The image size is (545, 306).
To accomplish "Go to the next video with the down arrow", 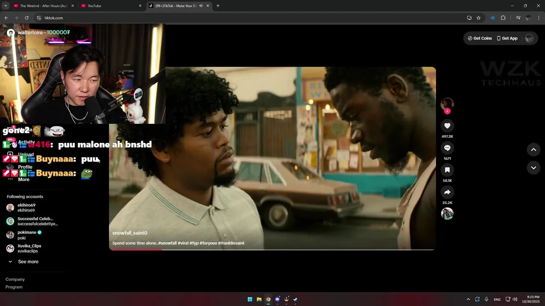I will 534,168.
